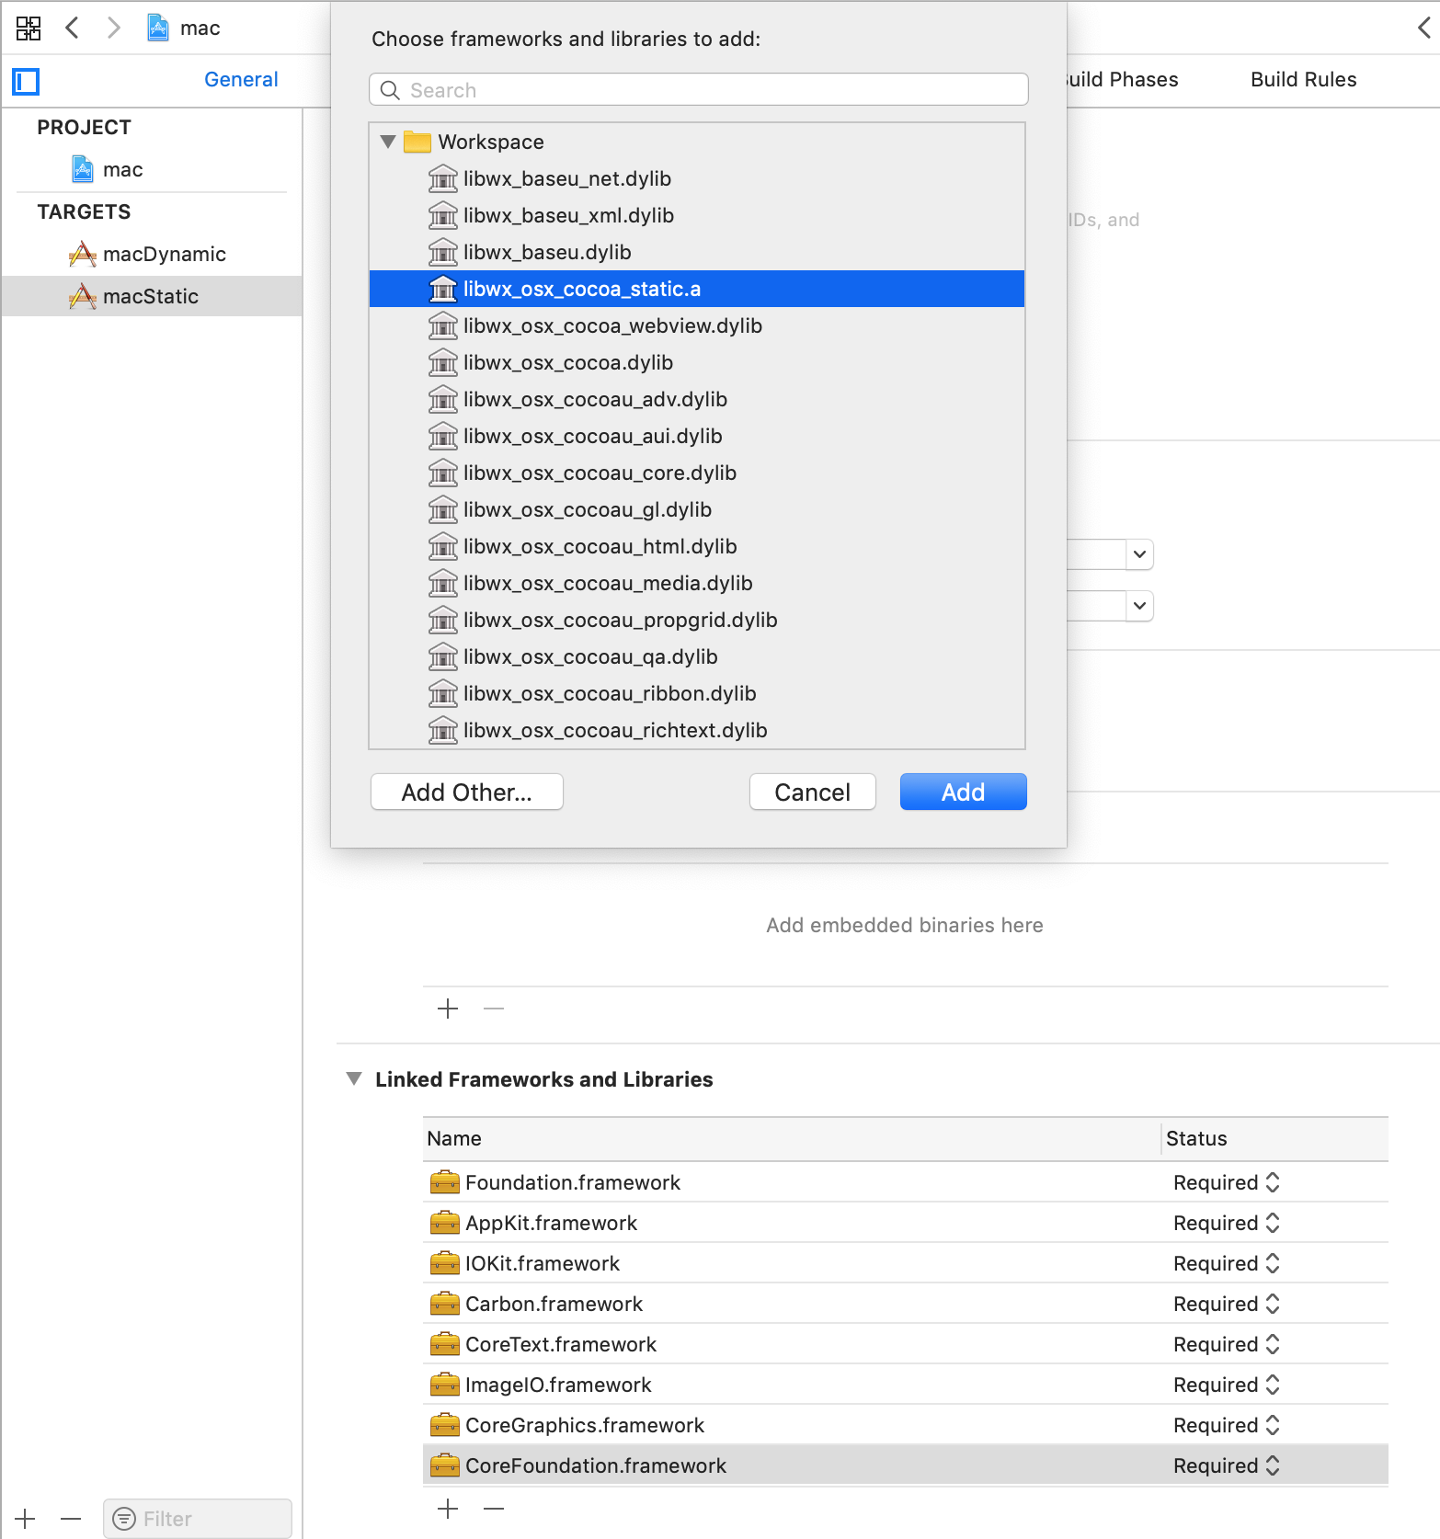Click library icon of libwx_osx_cocoau_gl.dylib

click(x=443, y=509)
